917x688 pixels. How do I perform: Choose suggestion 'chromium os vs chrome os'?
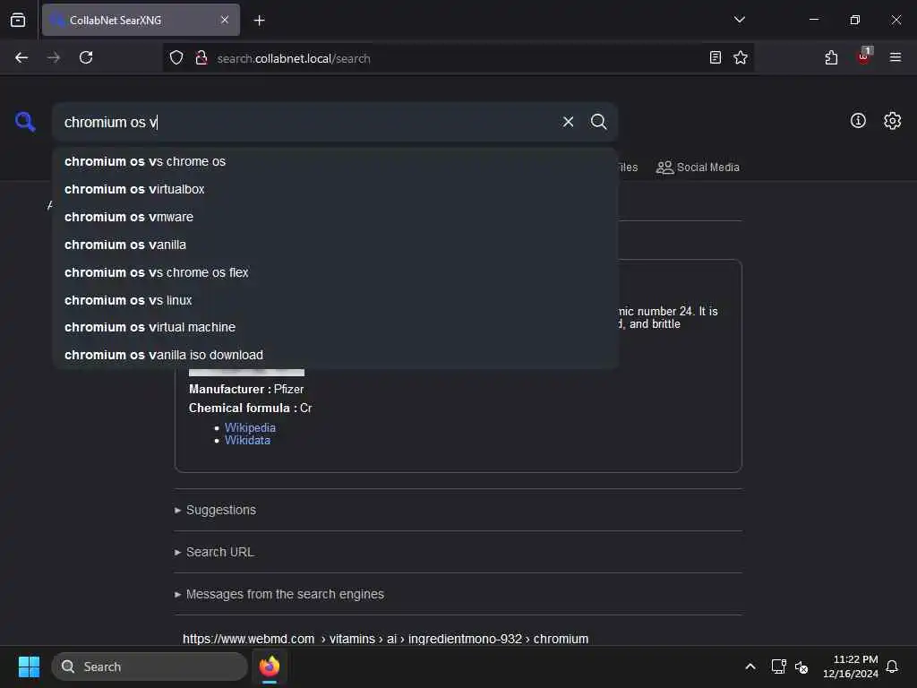[335, 161]
